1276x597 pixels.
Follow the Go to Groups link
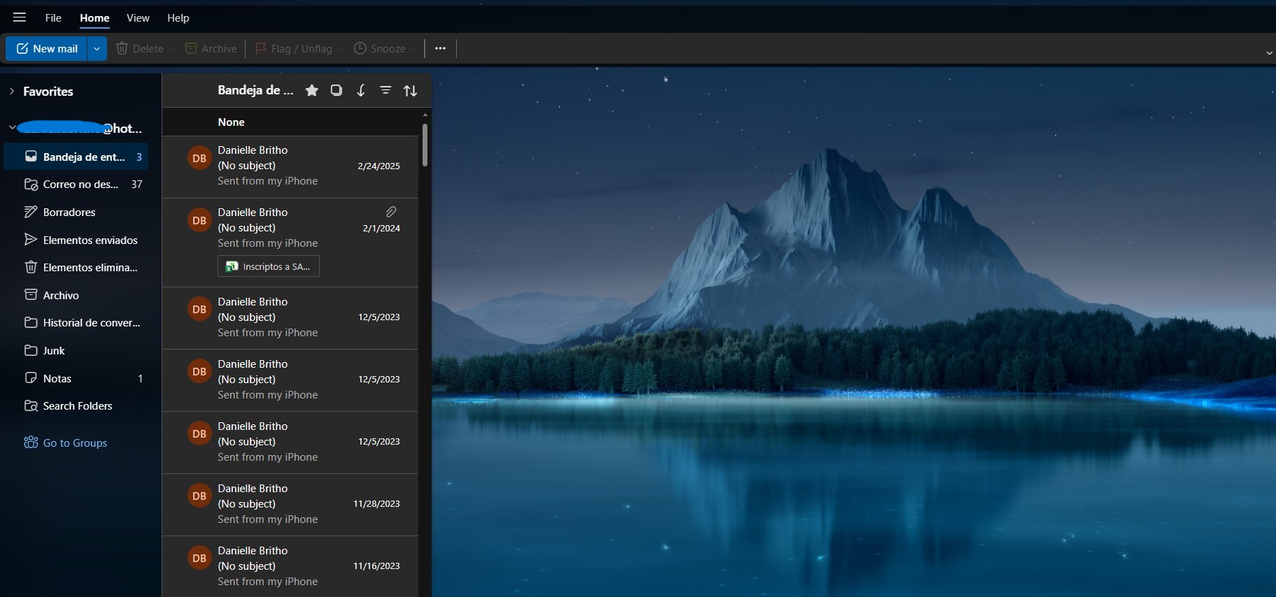click(75, 443)
